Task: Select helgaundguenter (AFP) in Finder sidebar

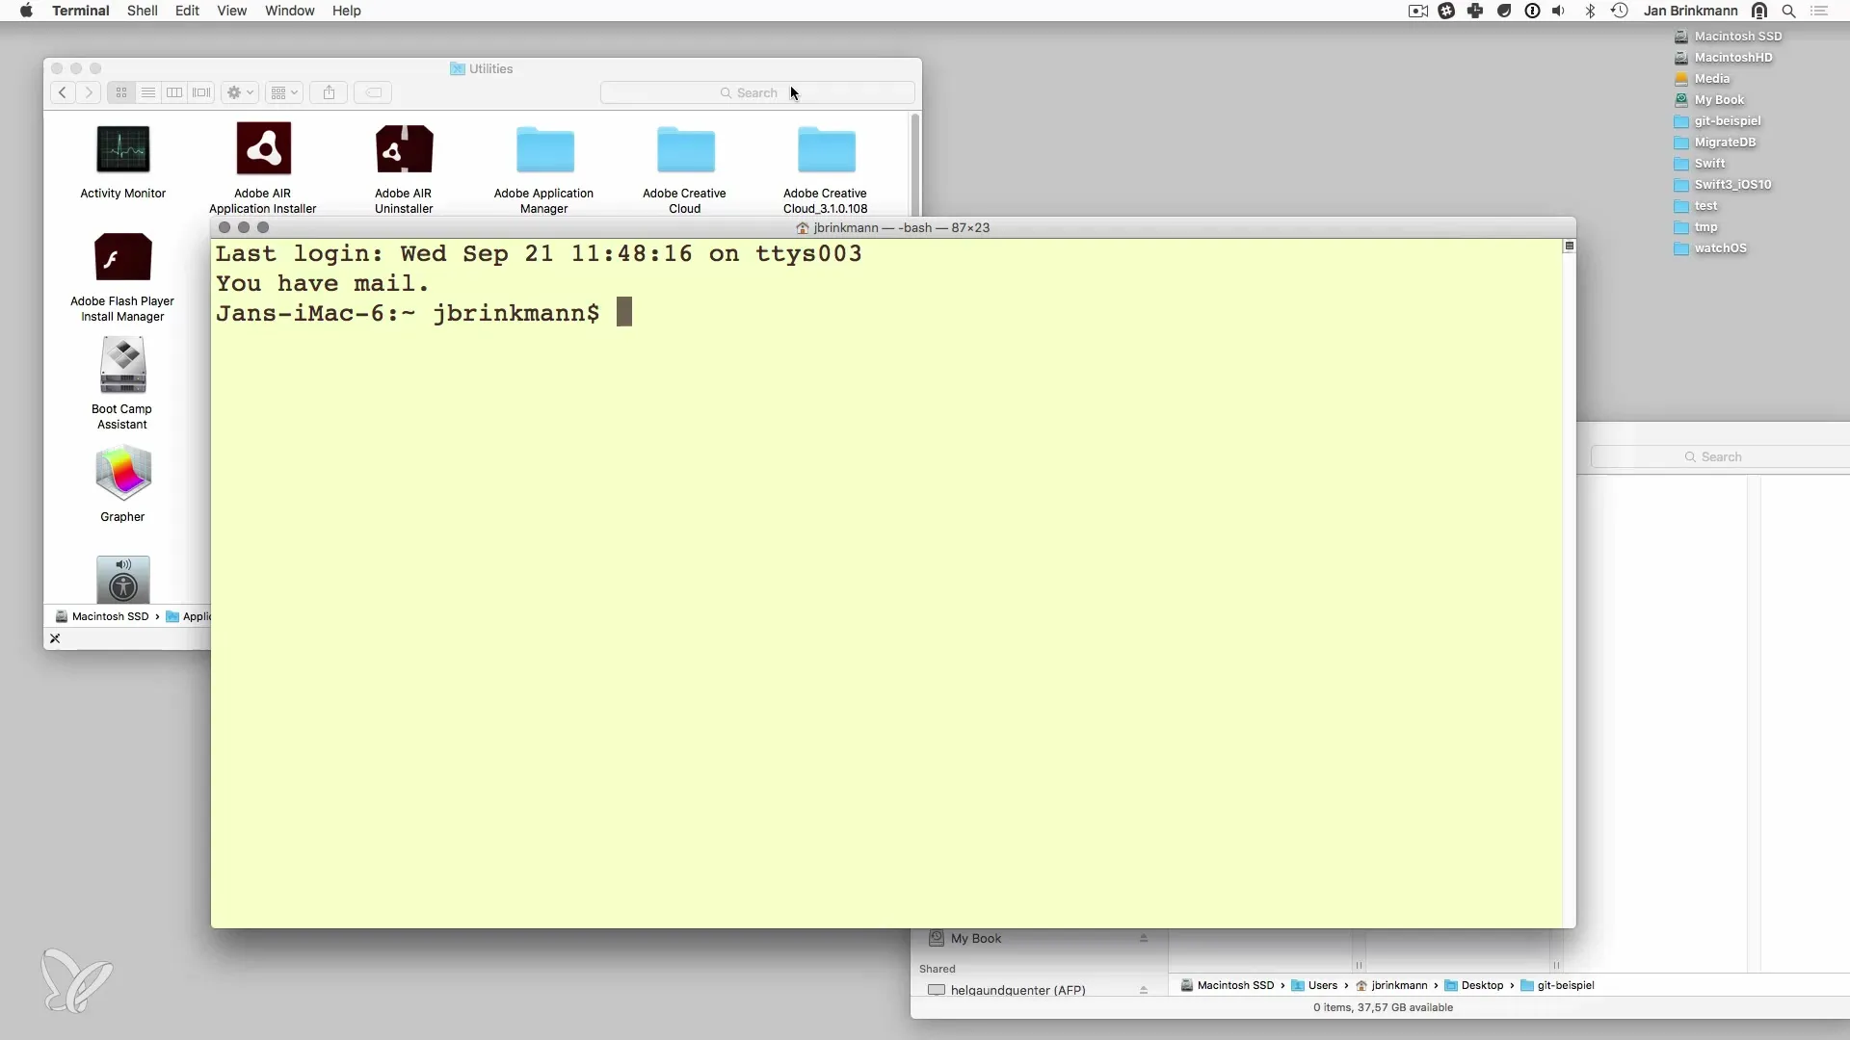Action: point(1006,990)
